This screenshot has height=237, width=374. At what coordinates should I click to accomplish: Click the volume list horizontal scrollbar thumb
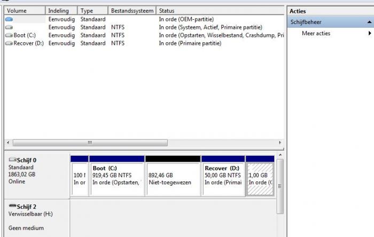(x=90, y=143)
